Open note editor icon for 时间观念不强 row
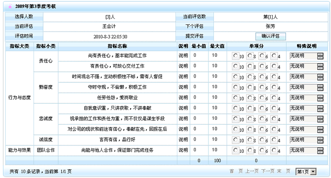331x178 pixels. click(320, 77)
